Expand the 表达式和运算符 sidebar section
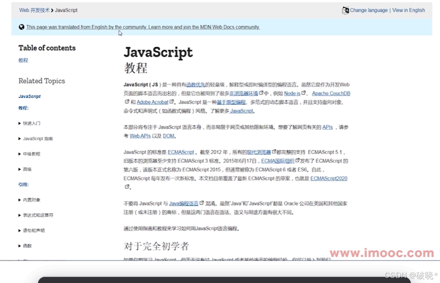440x283 pixels. point(36,215)
